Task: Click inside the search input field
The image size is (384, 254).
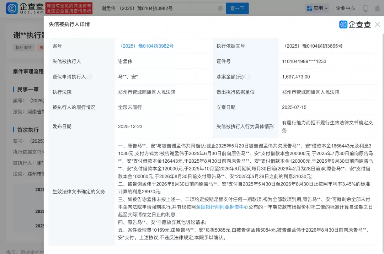Action: pyautogui.click(x=160, y=8)
